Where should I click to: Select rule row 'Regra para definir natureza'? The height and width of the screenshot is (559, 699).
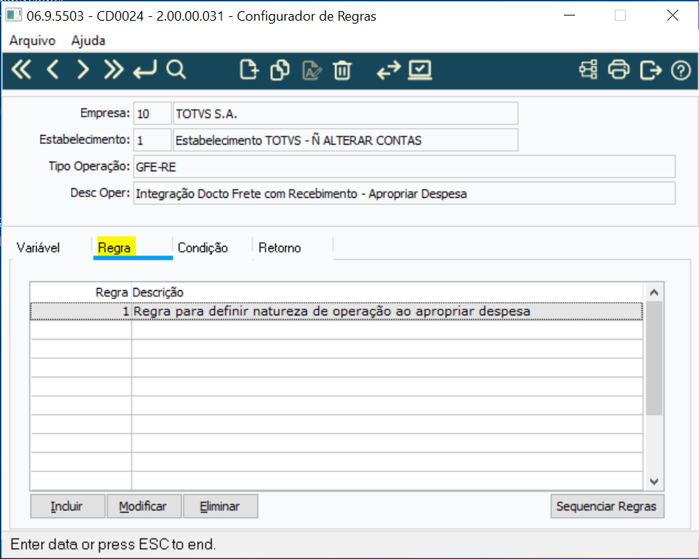(x=337, y=312)
